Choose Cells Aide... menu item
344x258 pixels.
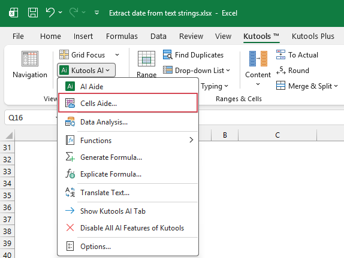click(x=128, y=103)
